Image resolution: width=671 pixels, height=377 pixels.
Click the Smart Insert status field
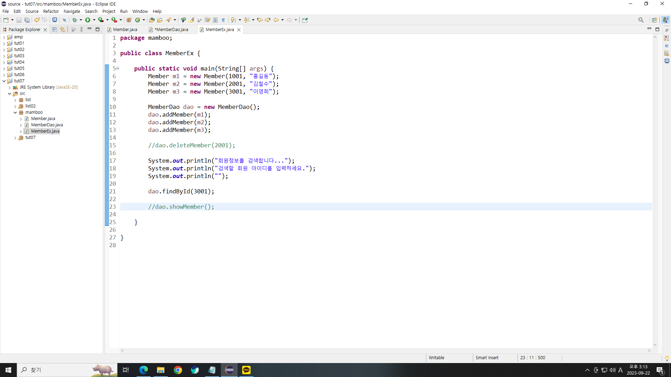click(x=487, y=357)
